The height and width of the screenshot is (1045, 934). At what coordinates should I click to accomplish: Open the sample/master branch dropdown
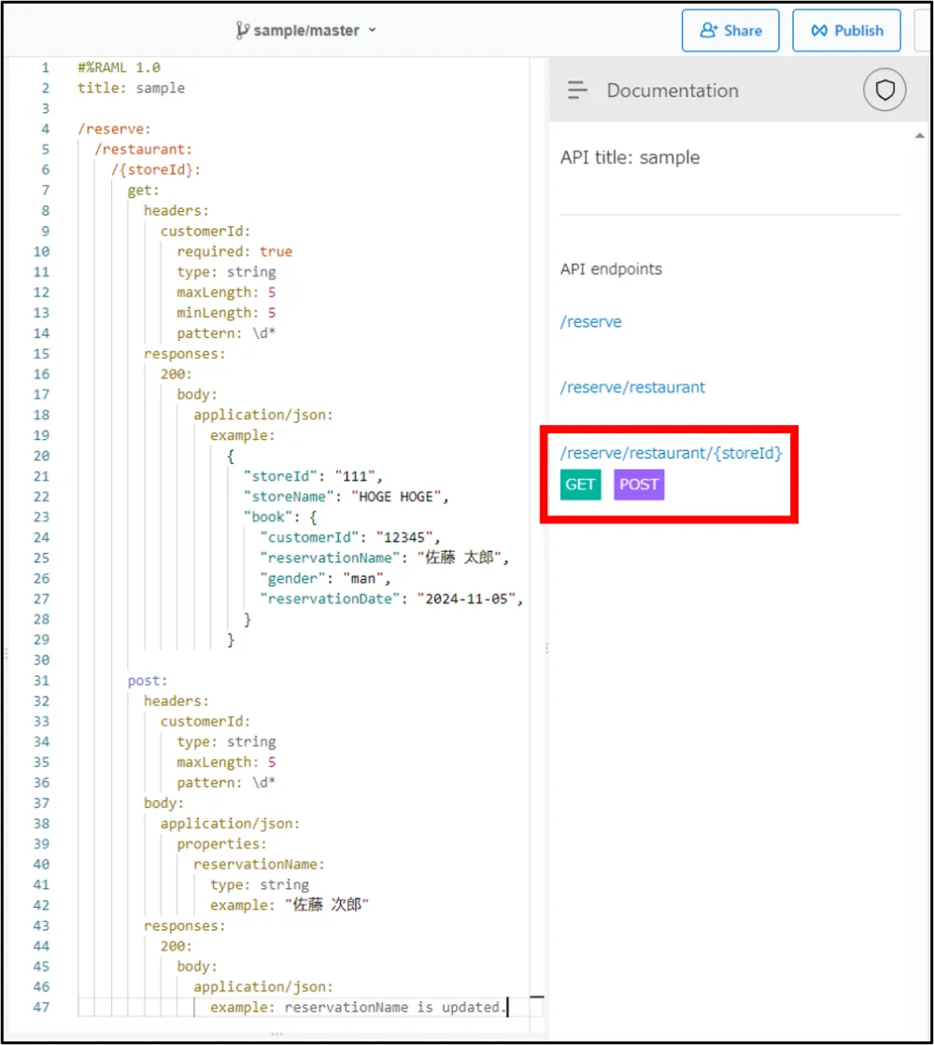coord(372,30)
